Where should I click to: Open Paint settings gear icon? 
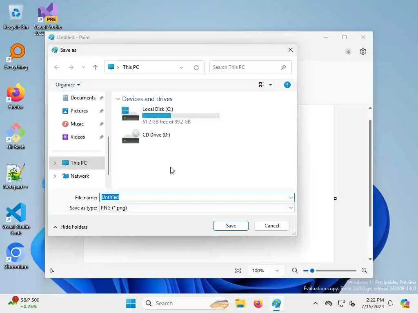pos(363,51)
